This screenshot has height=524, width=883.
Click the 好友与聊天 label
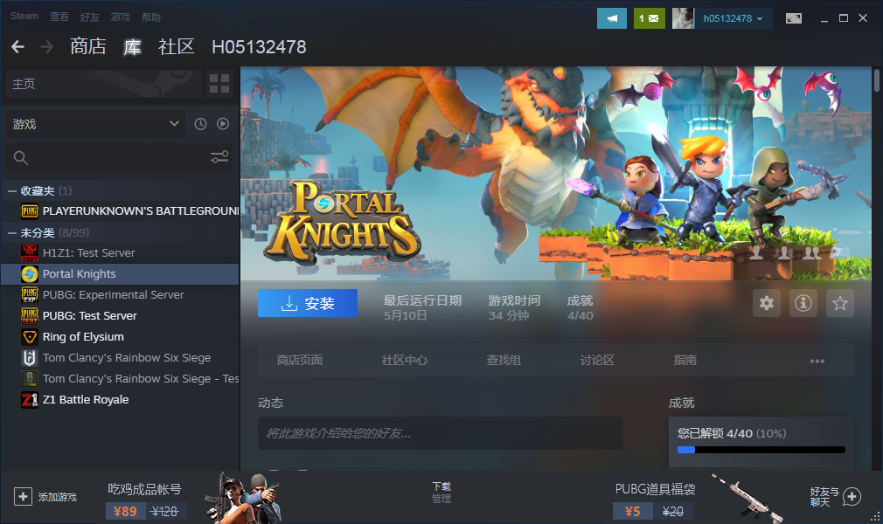(824, 496)
